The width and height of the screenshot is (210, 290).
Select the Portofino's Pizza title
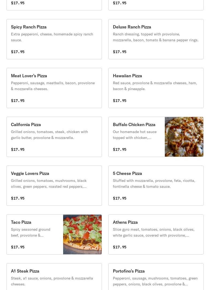click(x=129, y=271)
